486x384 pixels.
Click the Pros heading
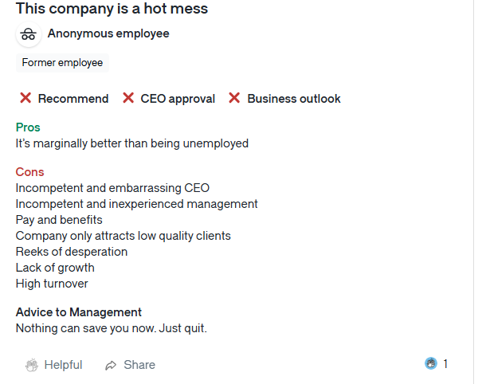[x=28, y=127]
